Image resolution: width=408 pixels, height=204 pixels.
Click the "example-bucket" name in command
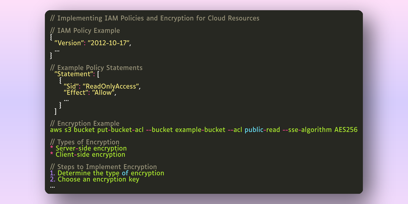pos(200,130)
